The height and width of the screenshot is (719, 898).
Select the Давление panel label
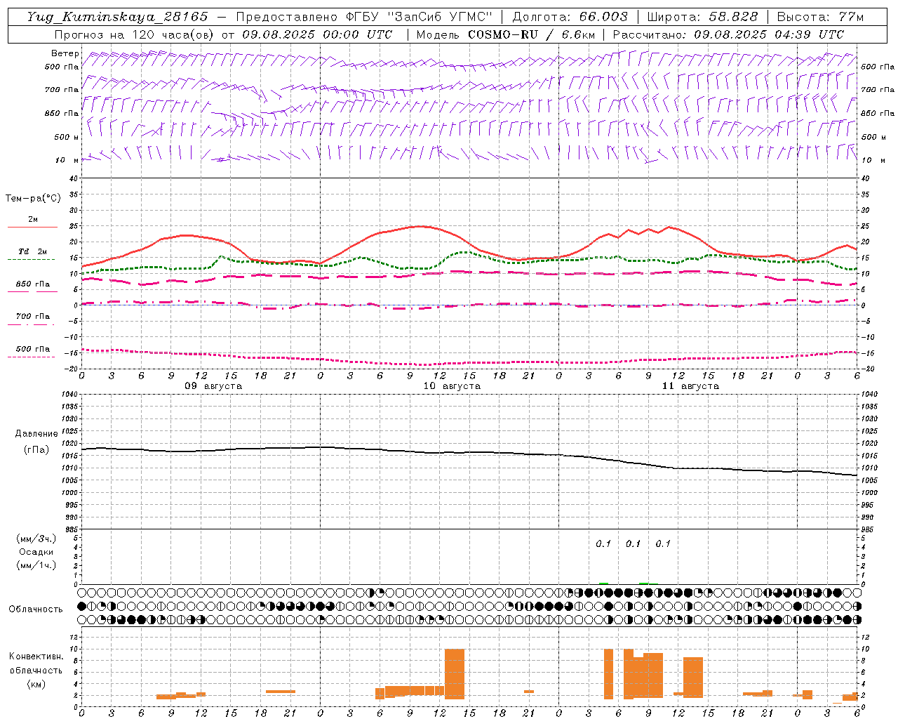[36, 434]
